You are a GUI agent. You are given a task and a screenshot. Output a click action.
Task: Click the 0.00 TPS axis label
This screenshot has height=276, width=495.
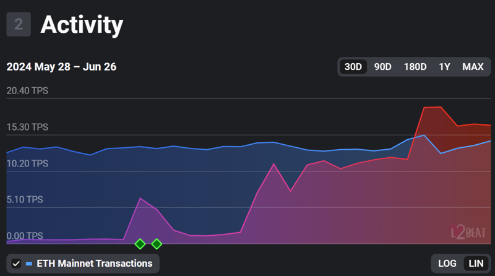click(25, 236)
